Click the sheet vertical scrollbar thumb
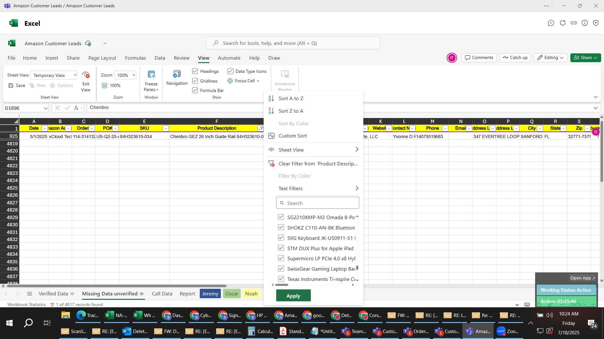Screen dimensions: 604x339 click(x=601, y=151)
